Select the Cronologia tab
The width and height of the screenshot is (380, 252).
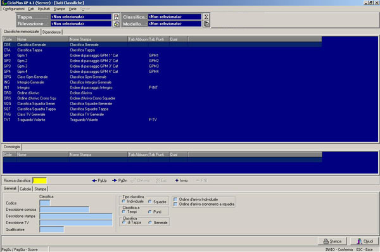click(11, 147)
